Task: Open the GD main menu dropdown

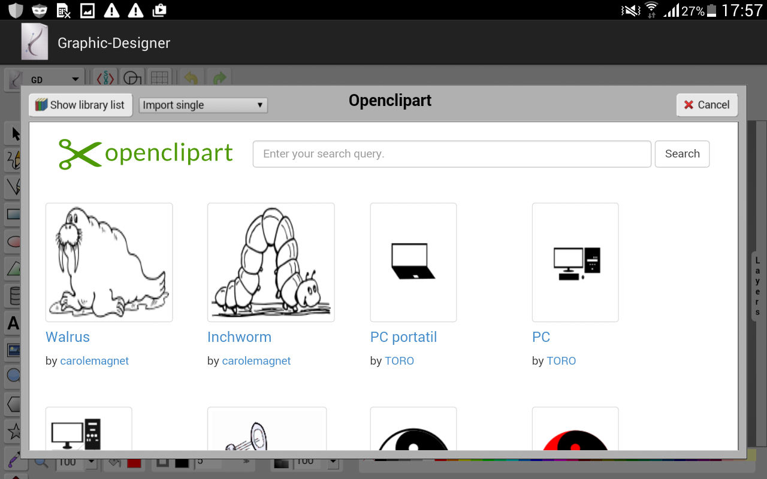Action: [46, 79]
